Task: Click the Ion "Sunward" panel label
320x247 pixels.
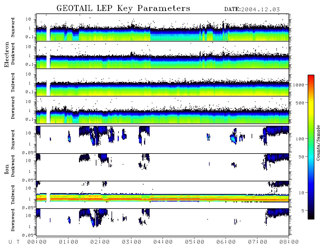Action: point(13,140)
